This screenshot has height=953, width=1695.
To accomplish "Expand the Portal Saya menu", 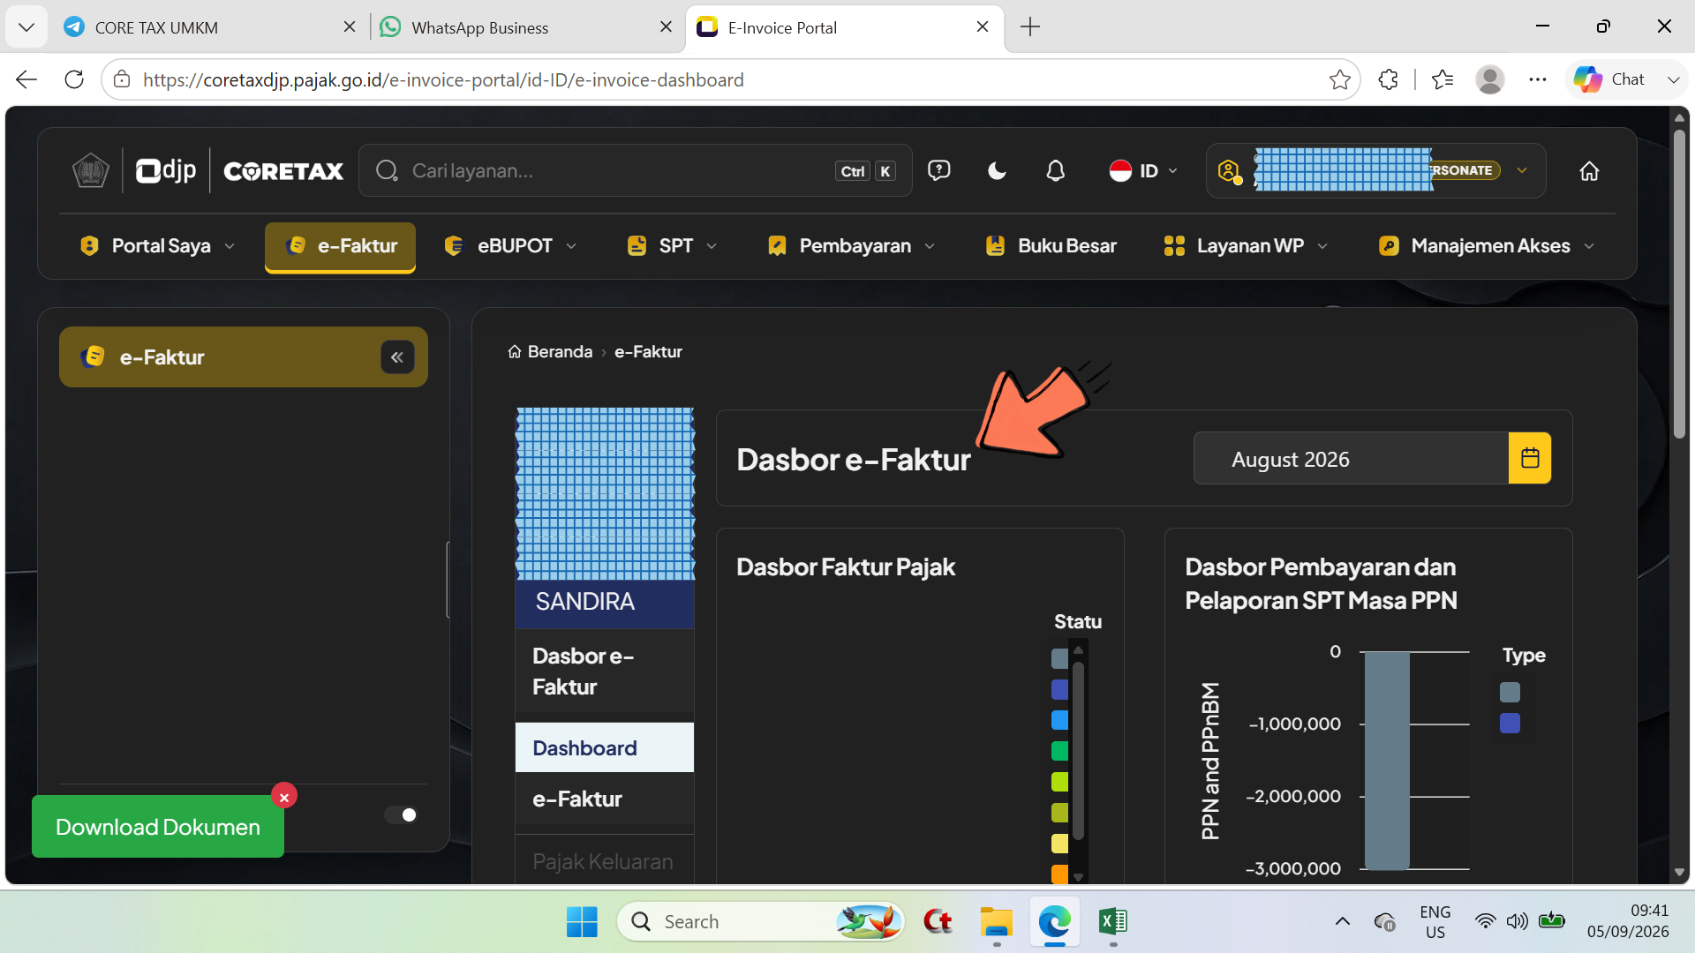I will (158, 246).
